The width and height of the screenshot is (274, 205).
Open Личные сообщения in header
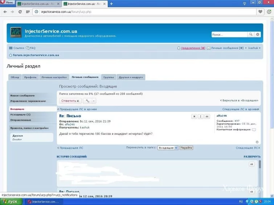click(225, 48)
